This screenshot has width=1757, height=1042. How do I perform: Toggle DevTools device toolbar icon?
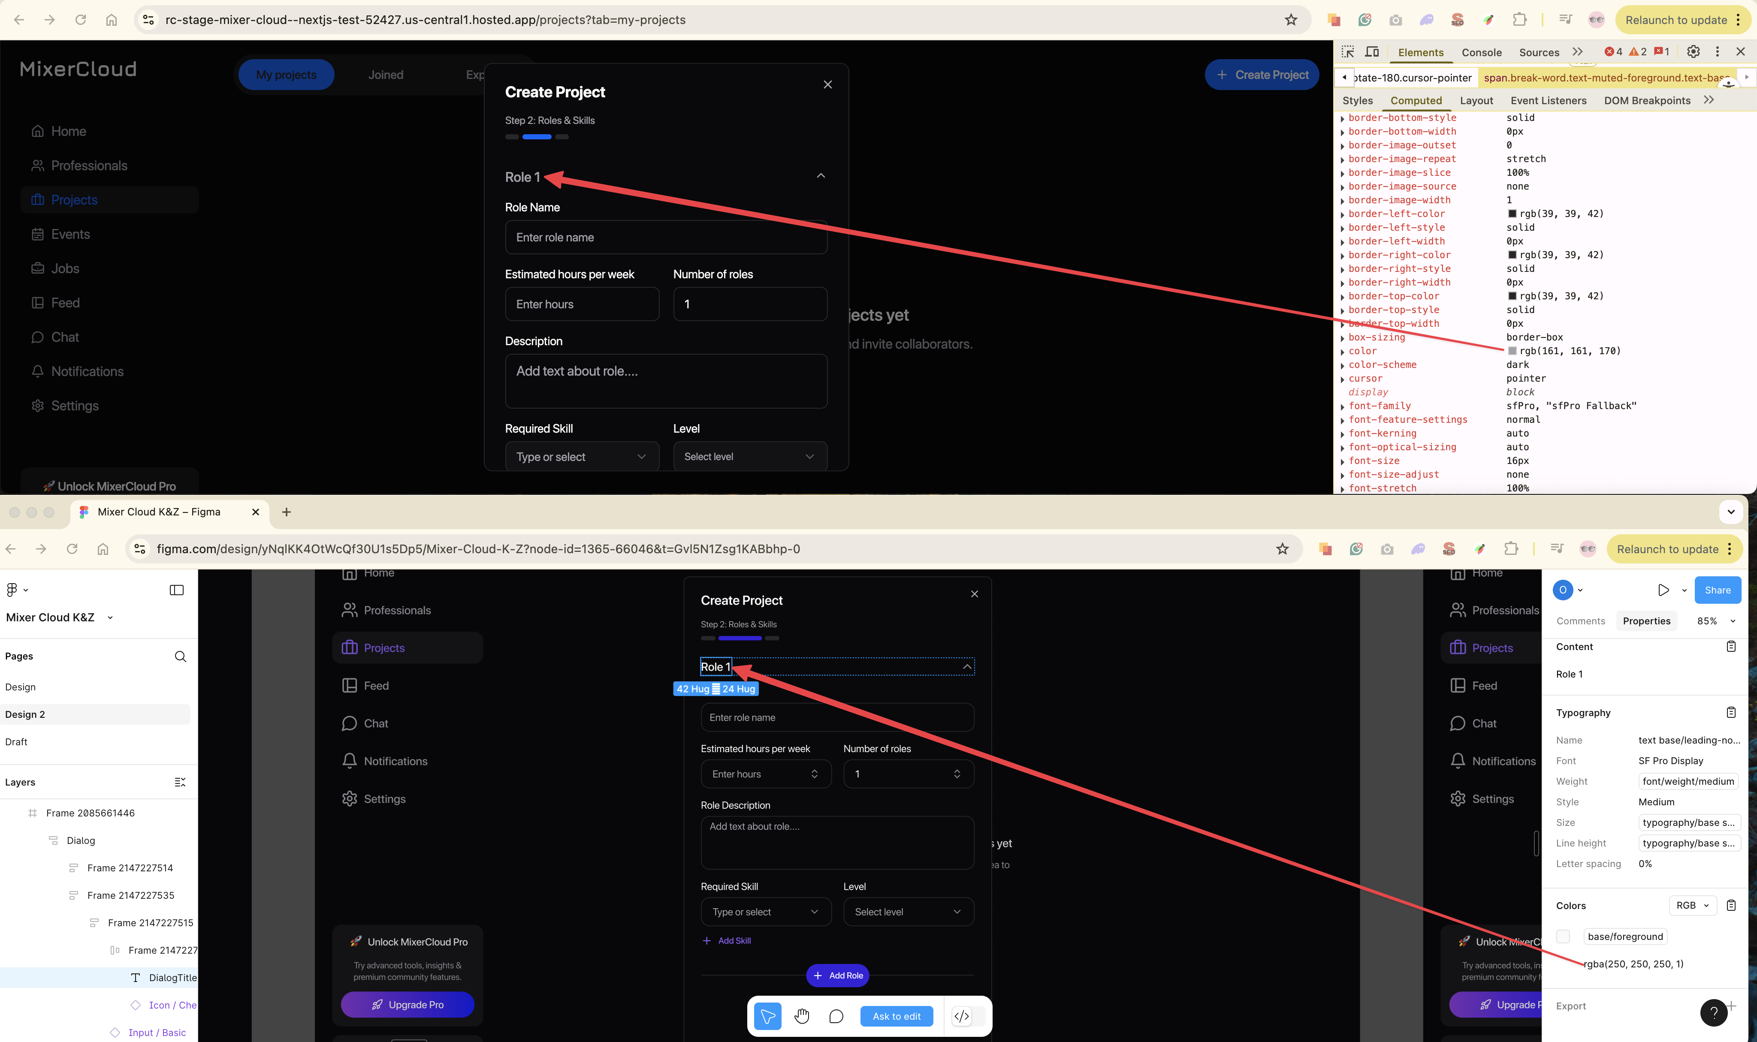click(x=1371, y=52)
